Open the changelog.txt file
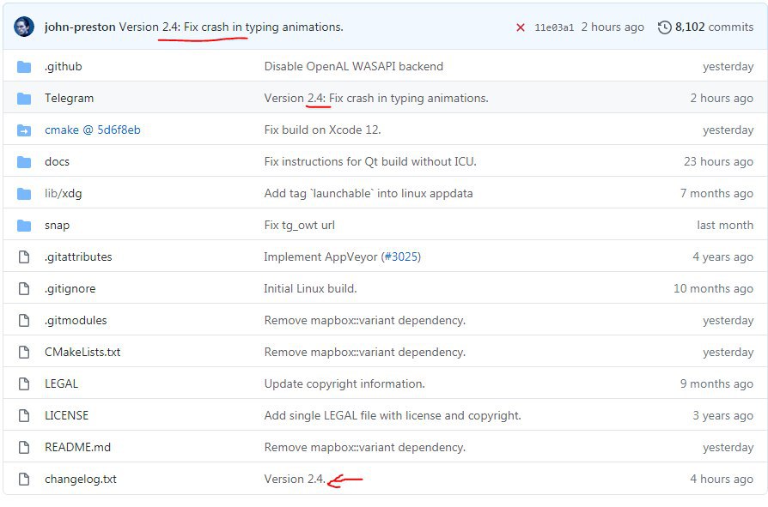Image resolution: width=768 pixels, height=507 pixels. 81,480
